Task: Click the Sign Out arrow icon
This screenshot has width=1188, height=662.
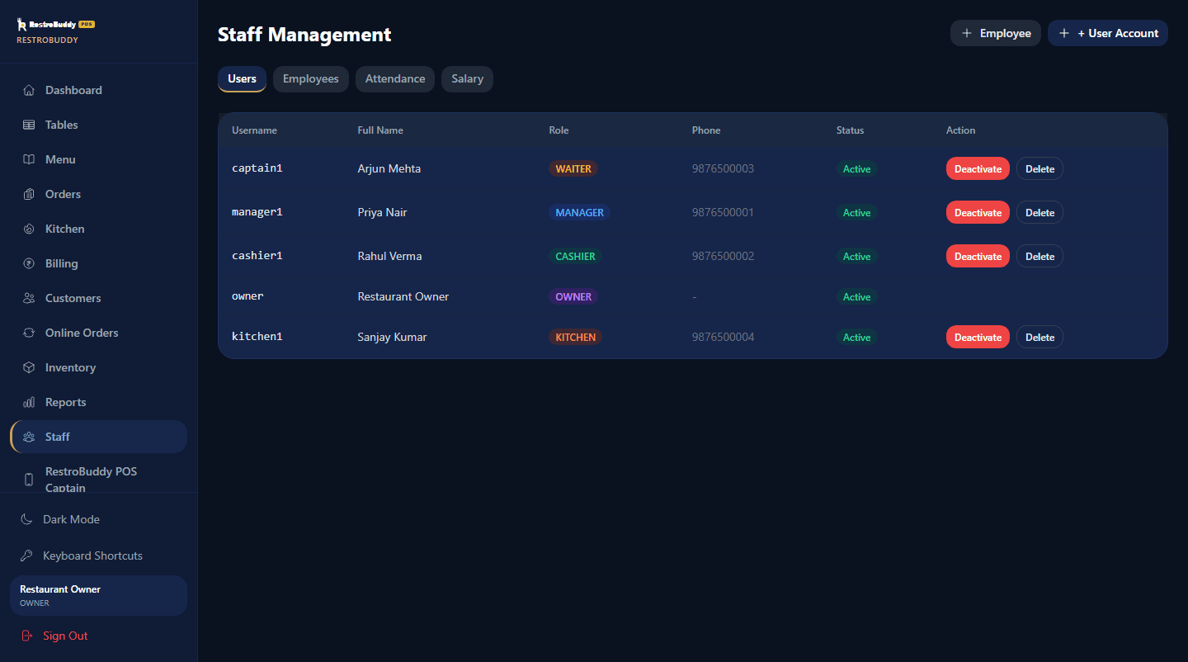Action: click(26, 636)
